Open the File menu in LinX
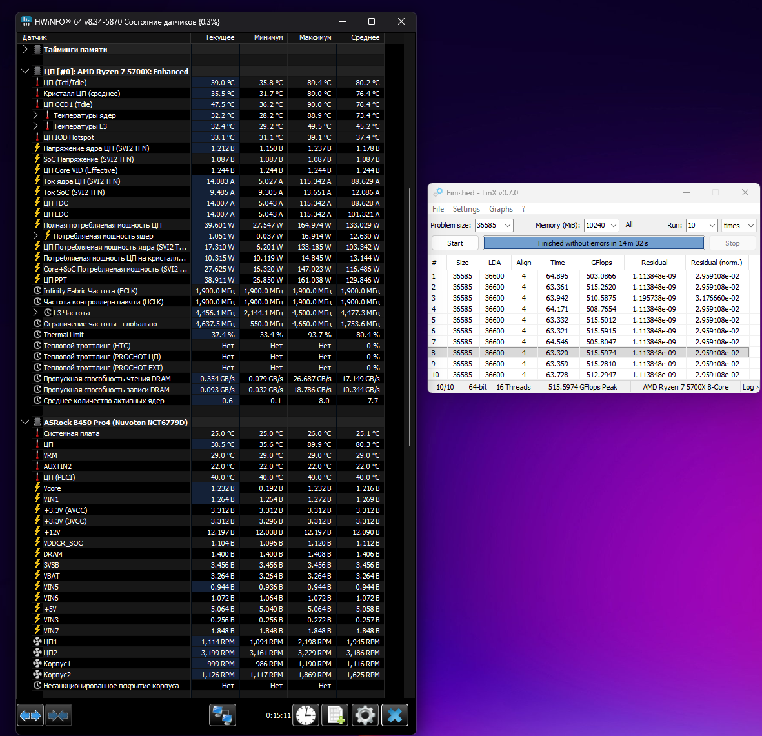Image resolution: width=762 pixels, height=736 pixels. (438, 209)
